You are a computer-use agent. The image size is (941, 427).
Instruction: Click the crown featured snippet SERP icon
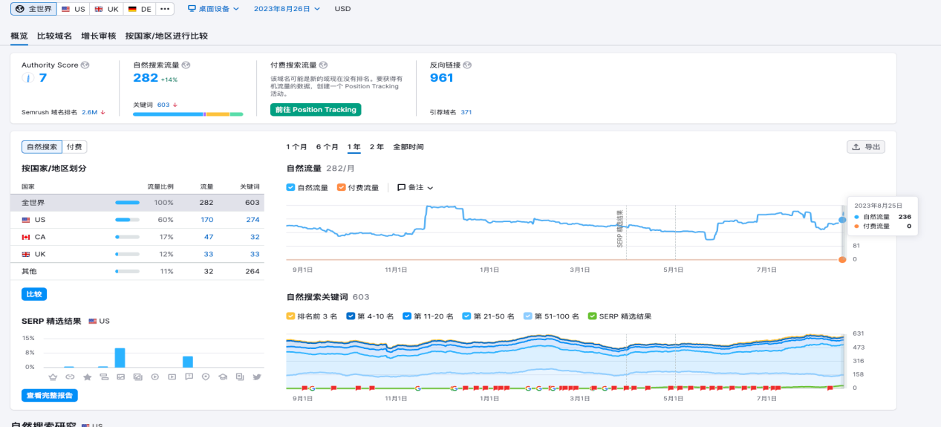click(53, 377)
